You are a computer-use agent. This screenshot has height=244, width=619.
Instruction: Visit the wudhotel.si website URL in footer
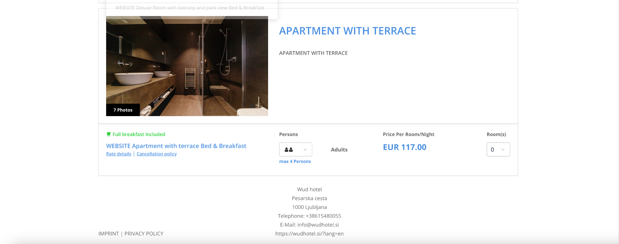click(x=309, y=234)
